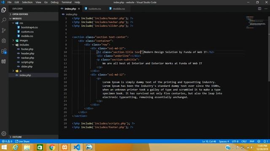Change the UTF-8 file encoding

[x=235, y=141]
